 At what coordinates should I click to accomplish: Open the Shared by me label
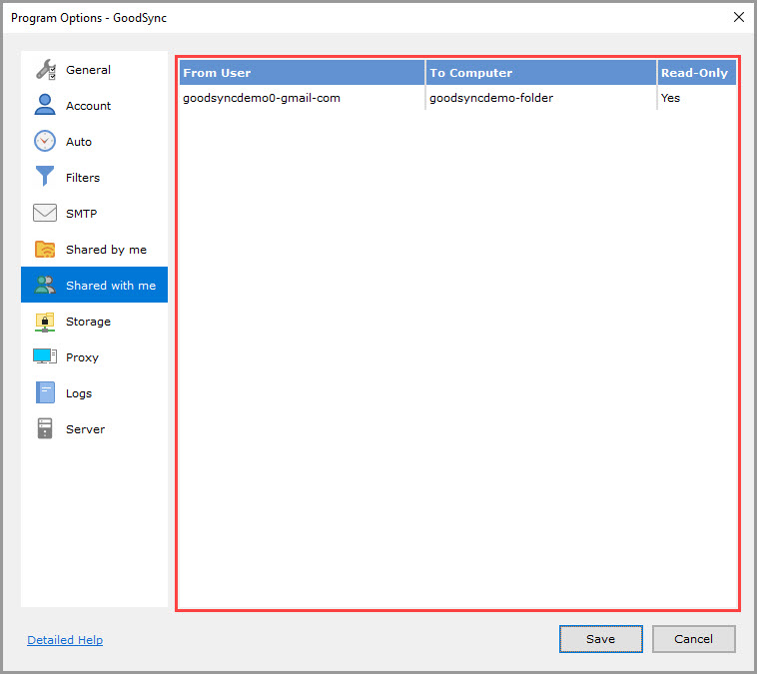pos(106,250)
